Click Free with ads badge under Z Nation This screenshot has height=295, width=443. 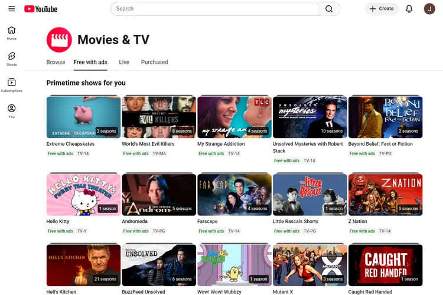click(362, 231)
